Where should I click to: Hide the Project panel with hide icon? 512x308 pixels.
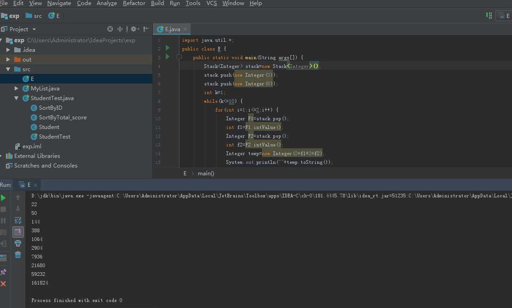(146, 29)
